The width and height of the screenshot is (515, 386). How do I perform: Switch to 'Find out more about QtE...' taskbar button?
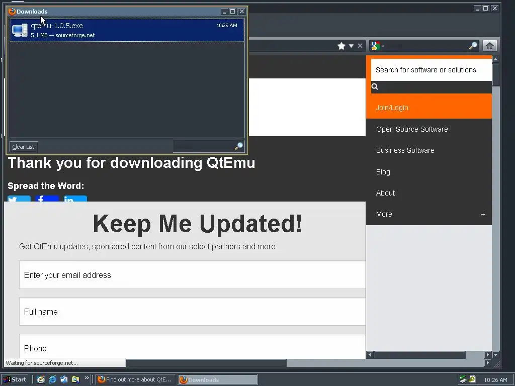(135, 379)
